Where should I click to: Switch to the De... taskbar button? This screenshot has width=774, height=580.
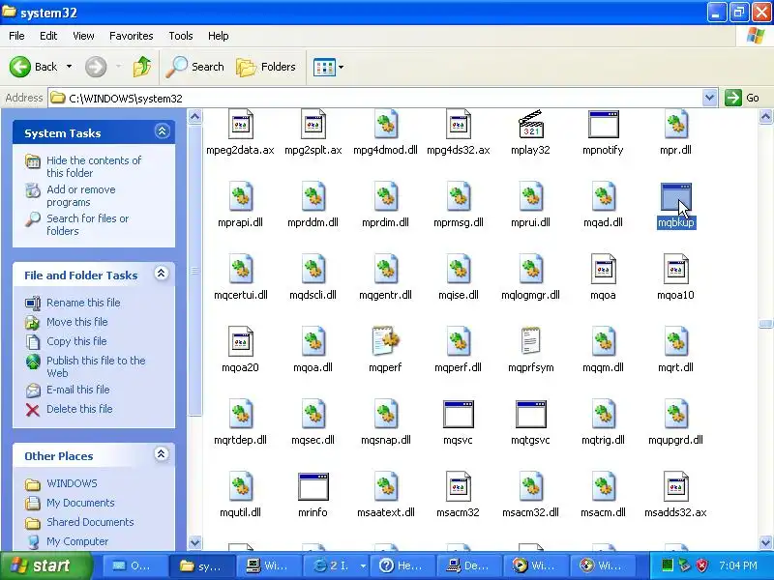468,565
